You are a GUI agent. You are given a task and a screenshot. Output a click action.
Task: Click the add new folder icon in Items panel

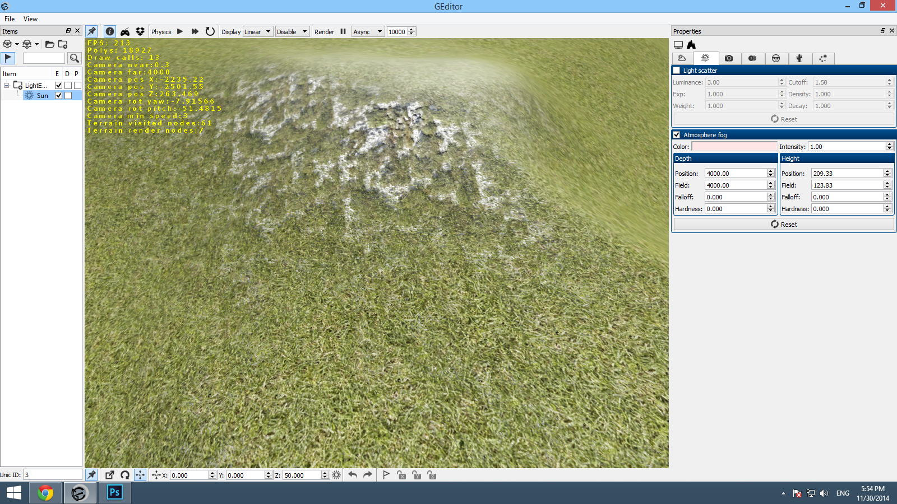click(x=63, y=44)
